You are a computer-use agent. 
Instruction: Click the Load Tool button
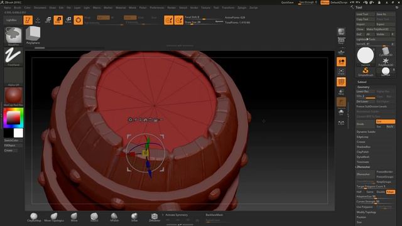click(x=366, y=14)
